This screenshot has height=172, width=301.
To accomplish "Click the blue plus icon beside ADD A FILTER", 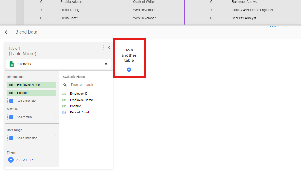I will 11,160.
